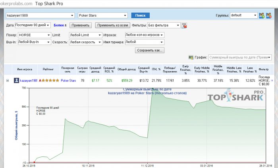The height and width of the screenshot is (168, 278).
Task: Click the ITM value 21.79%
Action: tap(156, 81)
